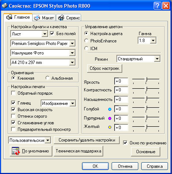Screen dimensions: 172x174
Task: Click the question mark help button in title bar
Action: (157, 5)
